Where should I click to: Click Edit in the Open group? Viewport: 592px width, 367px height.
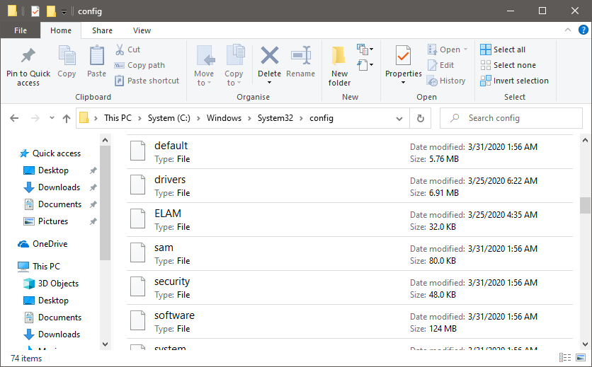pos(440,65)
